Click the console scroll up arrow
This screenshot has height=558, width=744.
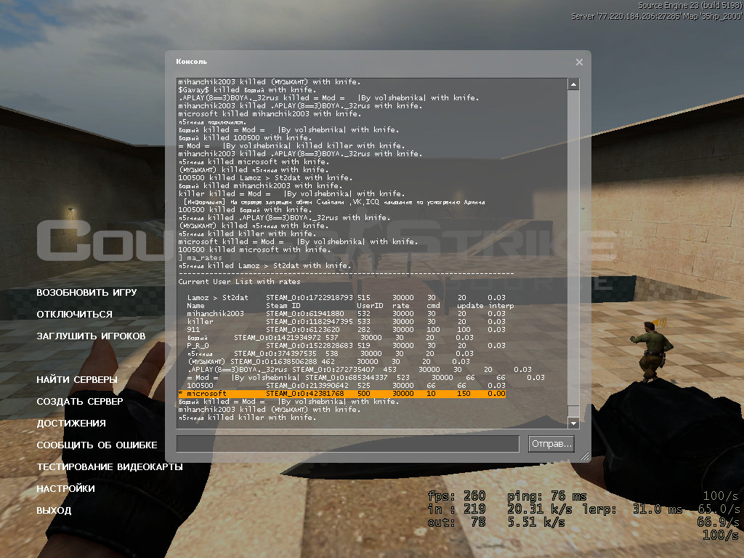coord(573,84)
